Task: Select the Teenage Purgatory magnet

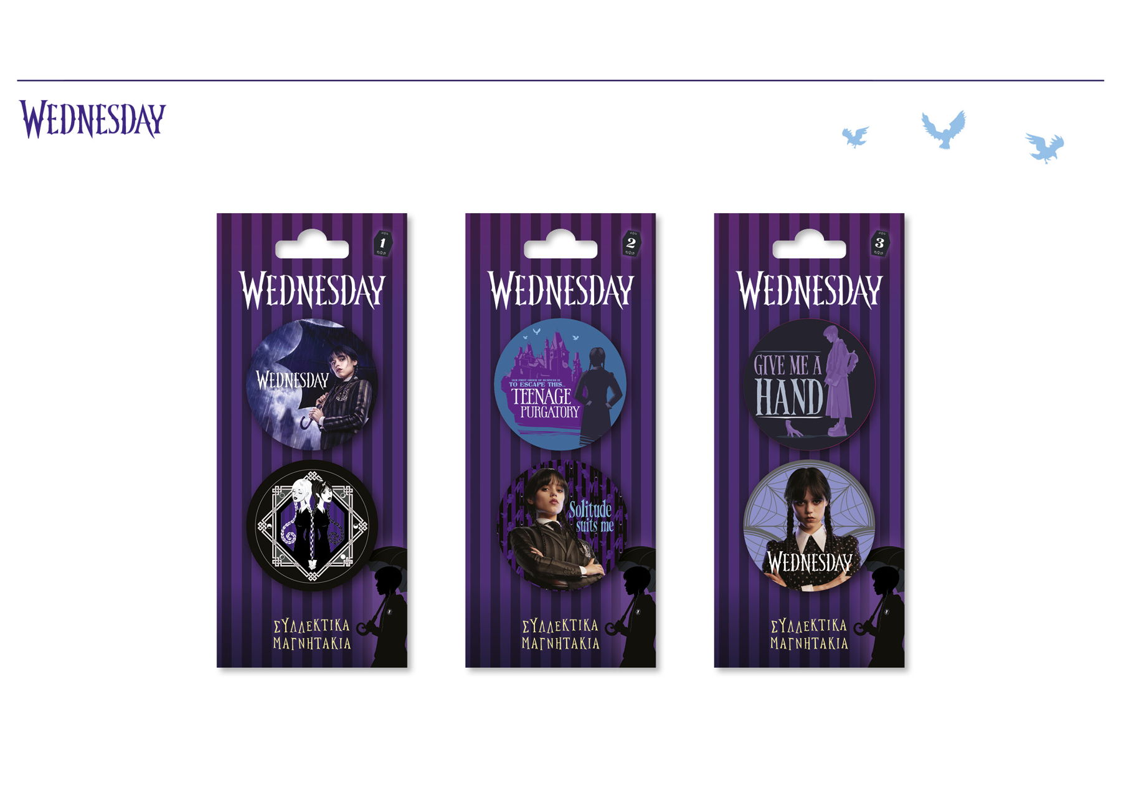Action: pyautogui.click(x=560, y=384)
